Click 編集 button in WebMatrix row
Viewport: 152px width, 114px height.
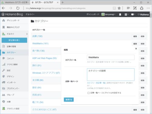135,44
